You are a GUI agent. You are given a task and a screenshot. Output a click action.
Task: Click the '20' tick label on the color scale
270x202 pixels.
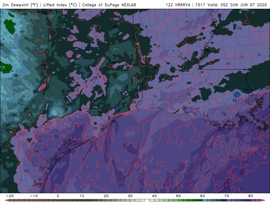click(106, 196)
